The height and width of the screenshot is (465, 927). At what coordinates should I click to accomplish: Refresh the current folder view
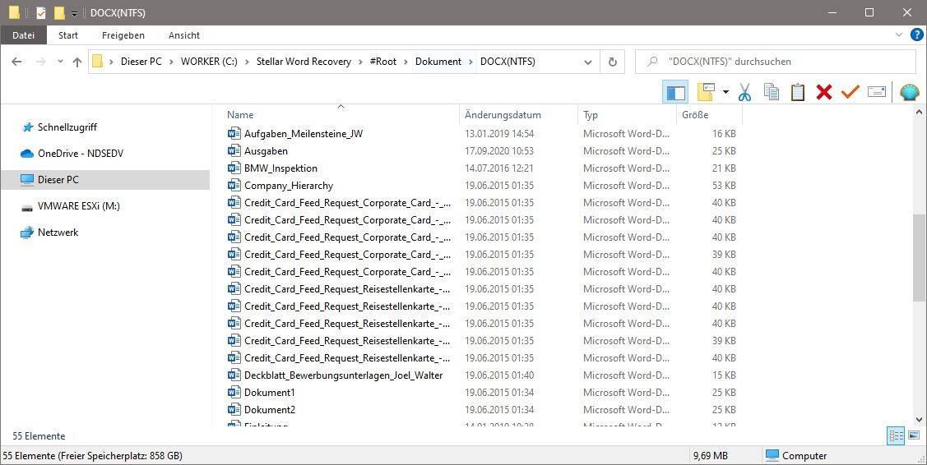[612, 62]
